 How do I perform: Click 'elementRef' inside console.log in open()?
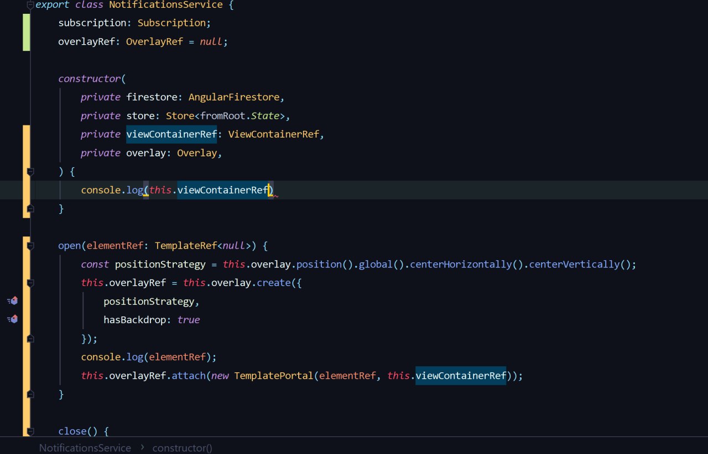coord(177,357)
